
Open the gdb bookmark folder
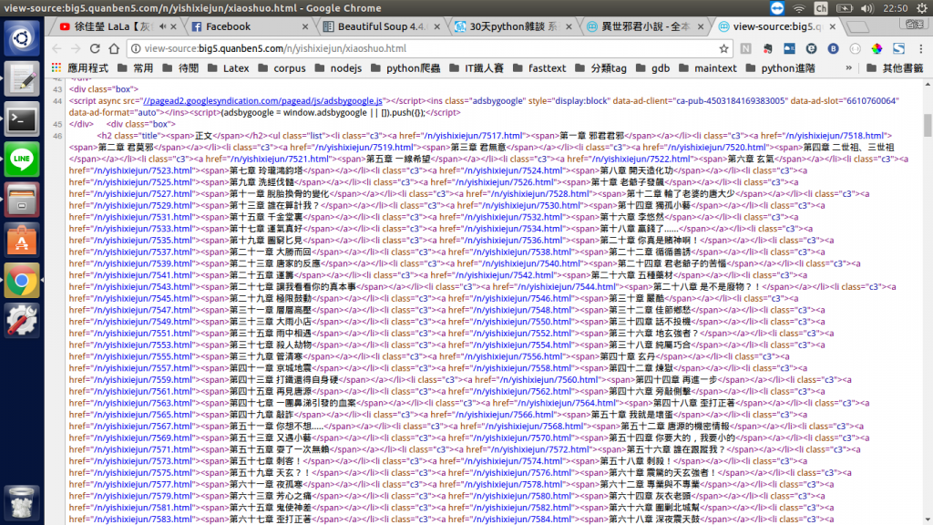pos(652,67)
